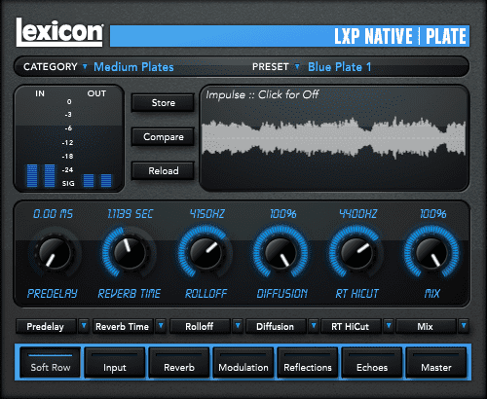Switch to the Modulation tab

[243, 362]
